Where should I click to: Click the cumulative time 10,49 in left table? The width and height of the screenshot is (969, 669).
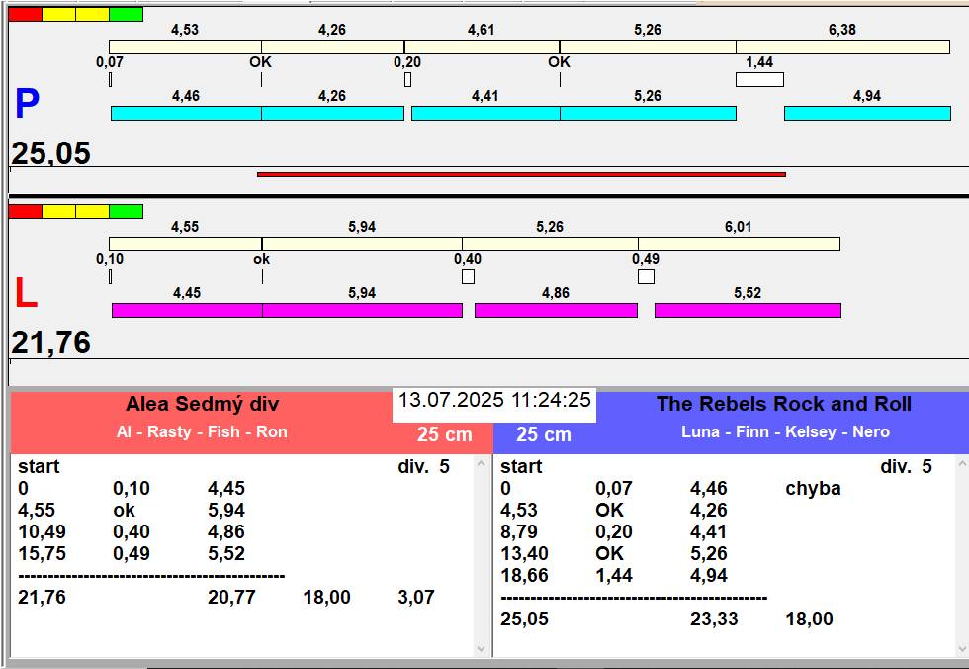tap(42, 531)
